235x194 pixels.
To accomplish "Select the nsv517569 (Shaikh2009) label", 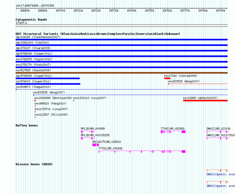I will [x=33, y=70].
